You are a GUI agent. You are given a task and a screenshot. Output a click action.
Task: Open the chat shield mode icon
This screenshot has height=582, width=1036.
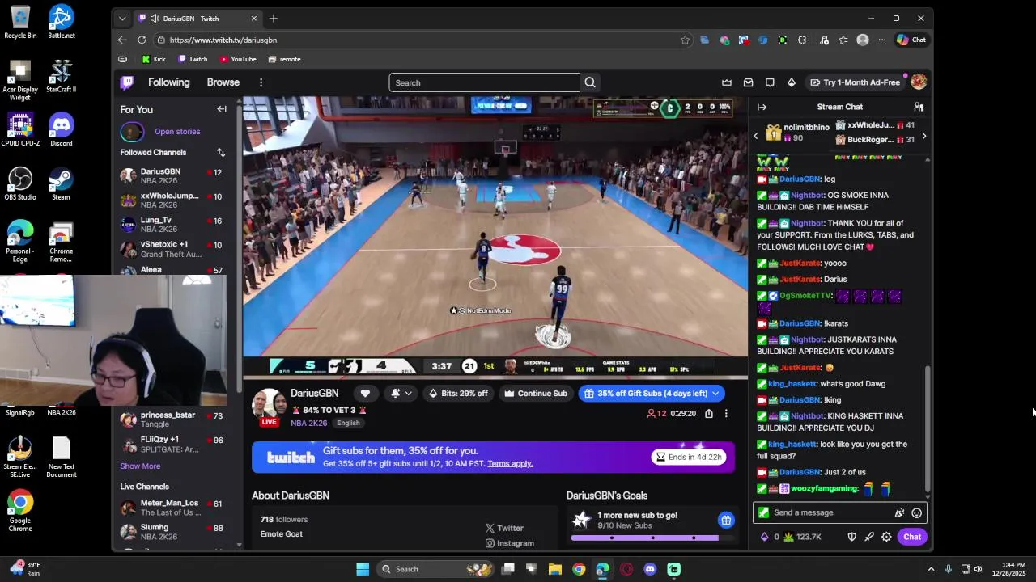click(x=851, y=537)
